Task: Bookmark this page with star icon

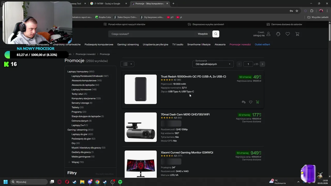Action: click(297, 11)
